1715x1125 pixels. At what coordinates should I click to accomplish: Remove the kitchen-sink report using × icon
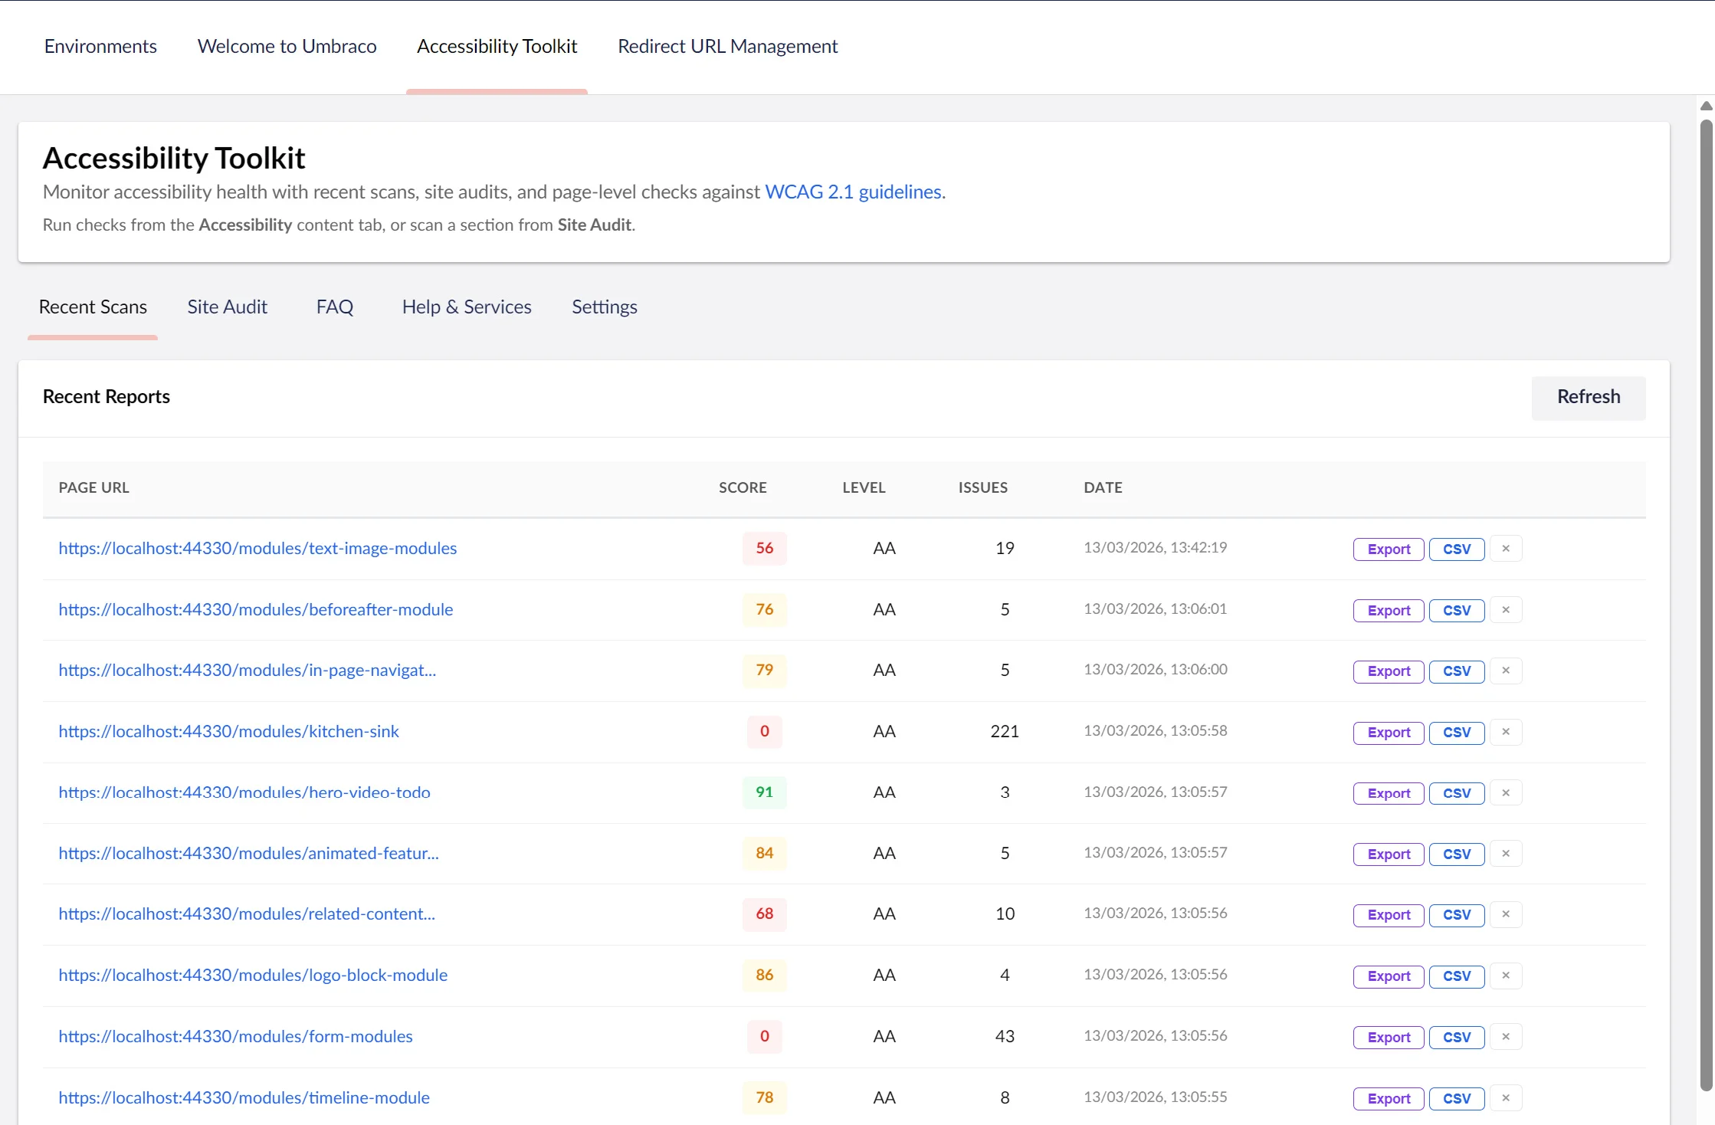pos(1505,732)
